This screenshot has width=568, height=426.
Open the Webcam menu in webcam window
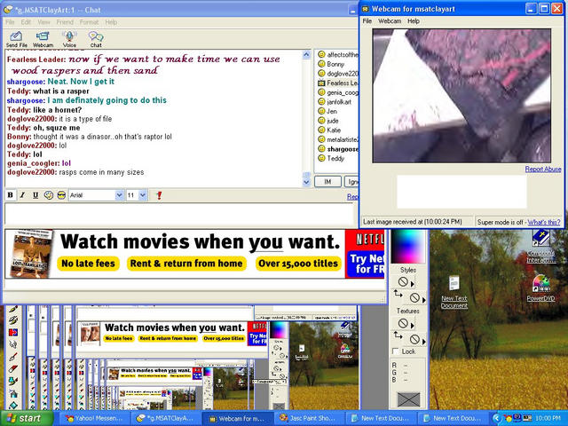[390, 21]
